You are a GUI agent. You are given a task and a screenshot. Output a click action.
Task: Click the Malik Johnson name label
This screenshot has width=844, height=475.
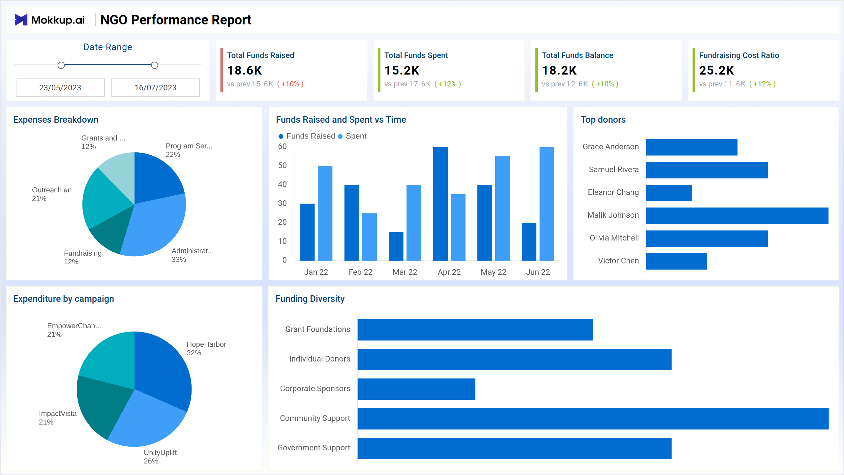(613, 215)
